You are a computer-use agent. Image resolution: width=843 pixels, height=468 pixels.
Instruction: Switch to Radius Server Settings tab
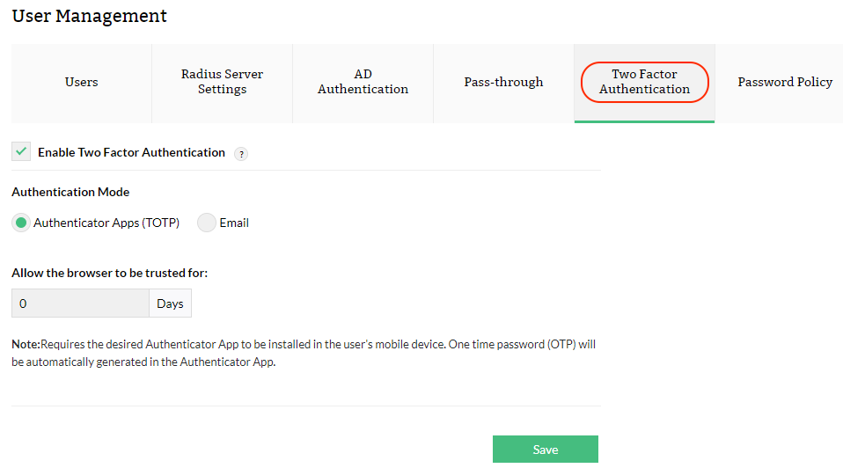coord(222,83)
